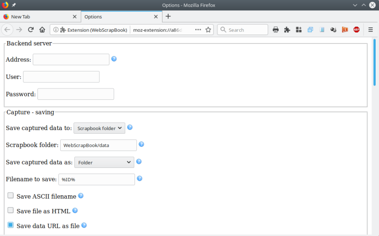The width and height of the screenshot is (379, 236).
Task: Show help for Save ASCII filename
Action: click(81, 196)
